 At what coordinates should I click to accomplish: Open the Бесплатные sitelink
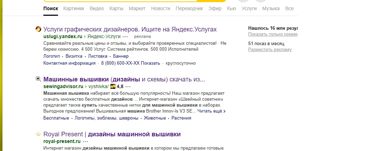(56, 118)
